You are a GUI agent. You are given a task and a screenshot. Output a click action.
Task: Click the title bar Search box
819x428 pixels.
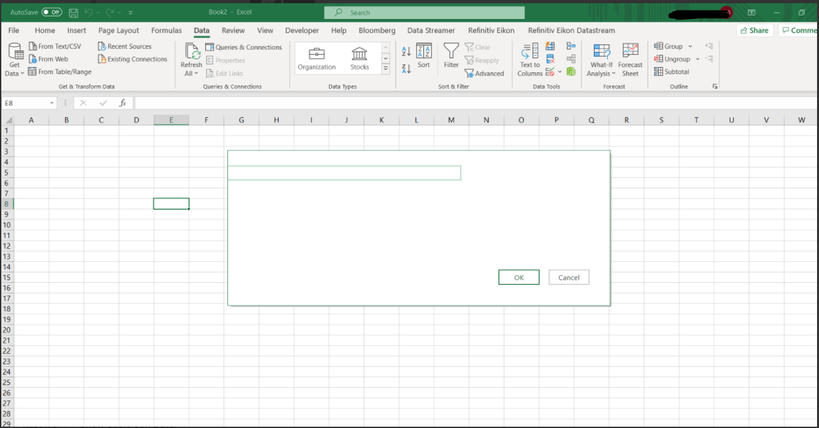pos(424,12)
